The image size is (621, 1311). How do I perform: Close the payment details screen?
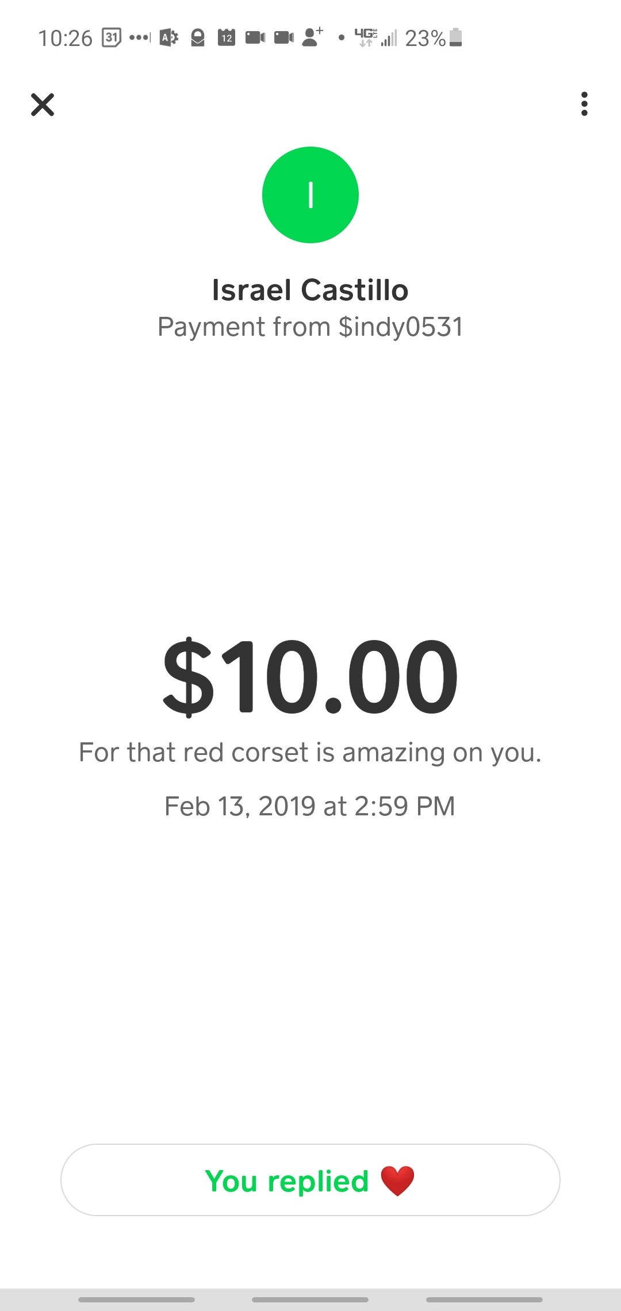click(43, 105)
